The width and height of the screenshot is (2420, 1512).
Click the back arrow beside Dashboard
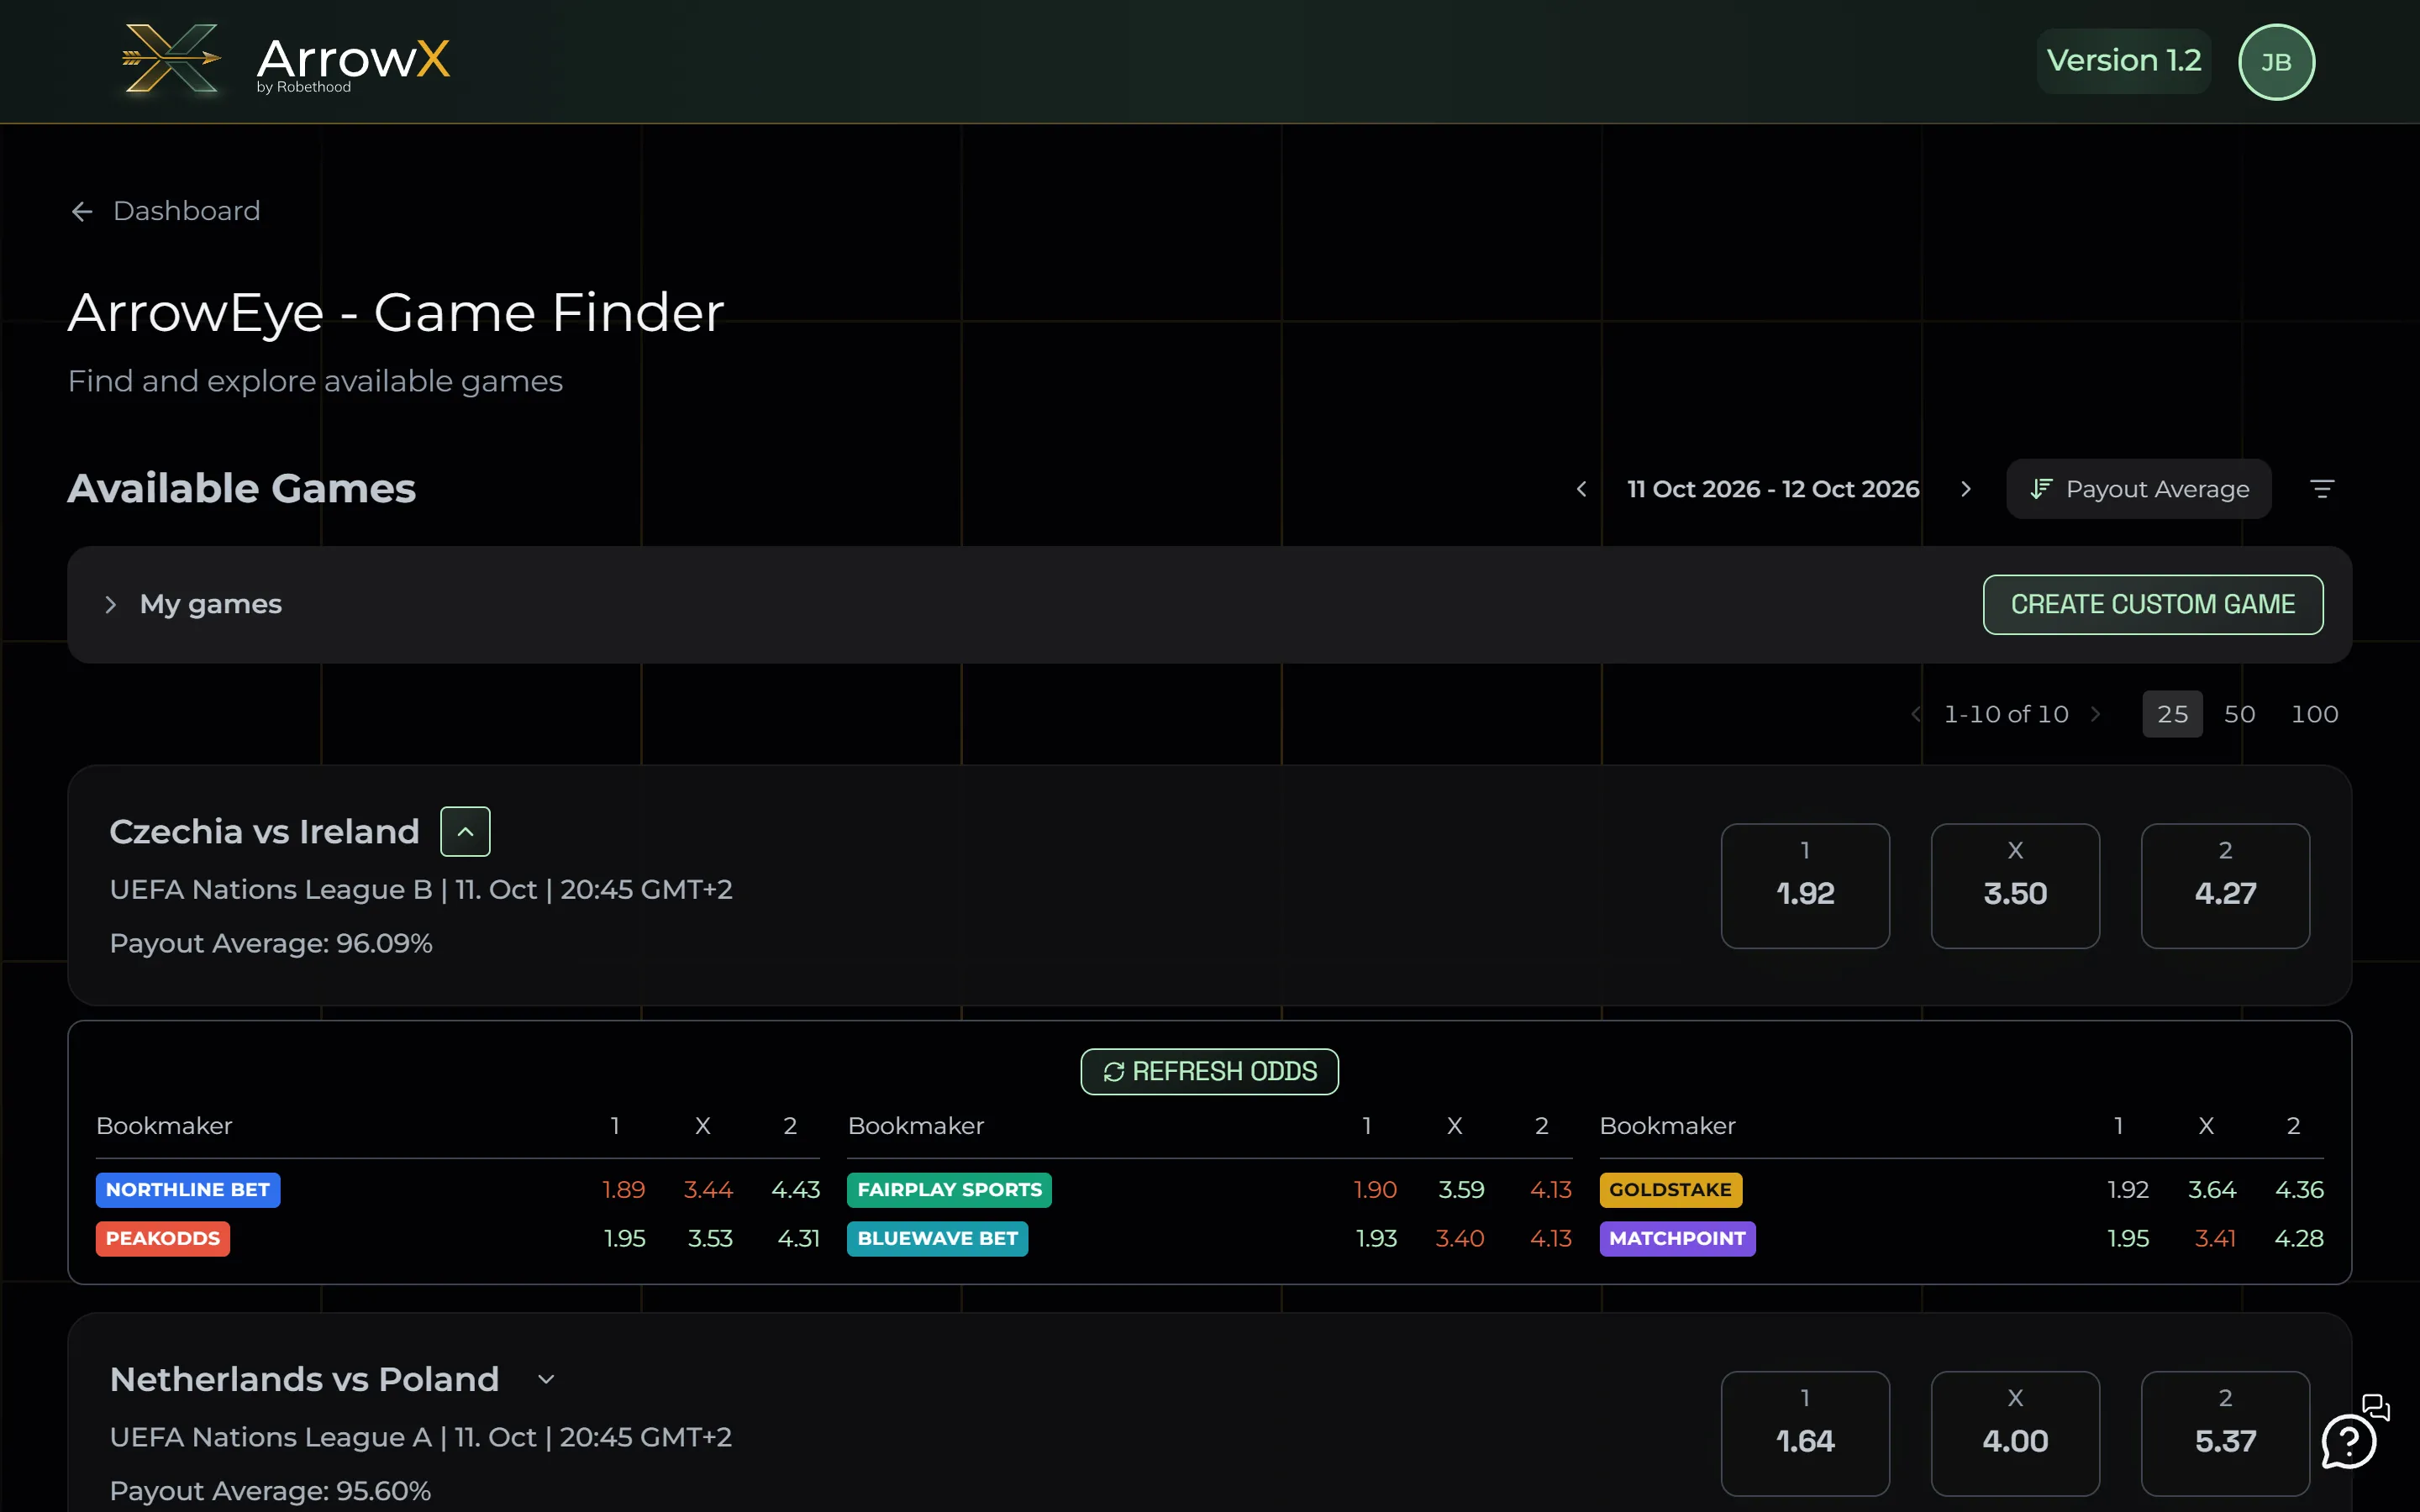(x=82, y=211)
